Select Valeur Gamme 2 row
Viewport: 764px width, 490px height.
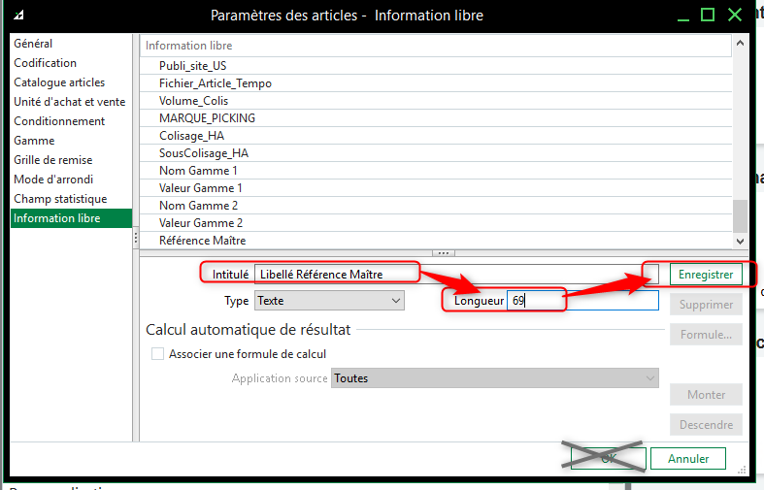[436, 223]
